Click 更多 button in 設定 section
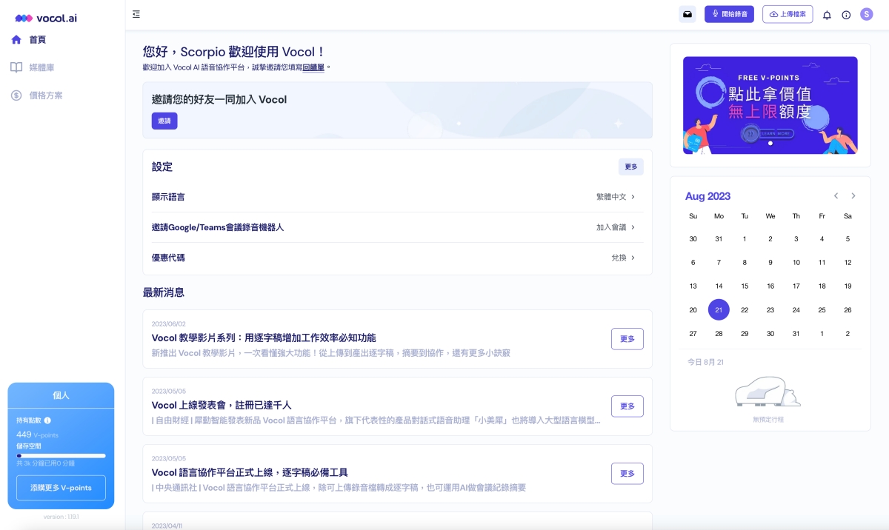Image resolution: width=889 pixels, height=530 pixels. (631, 167)
